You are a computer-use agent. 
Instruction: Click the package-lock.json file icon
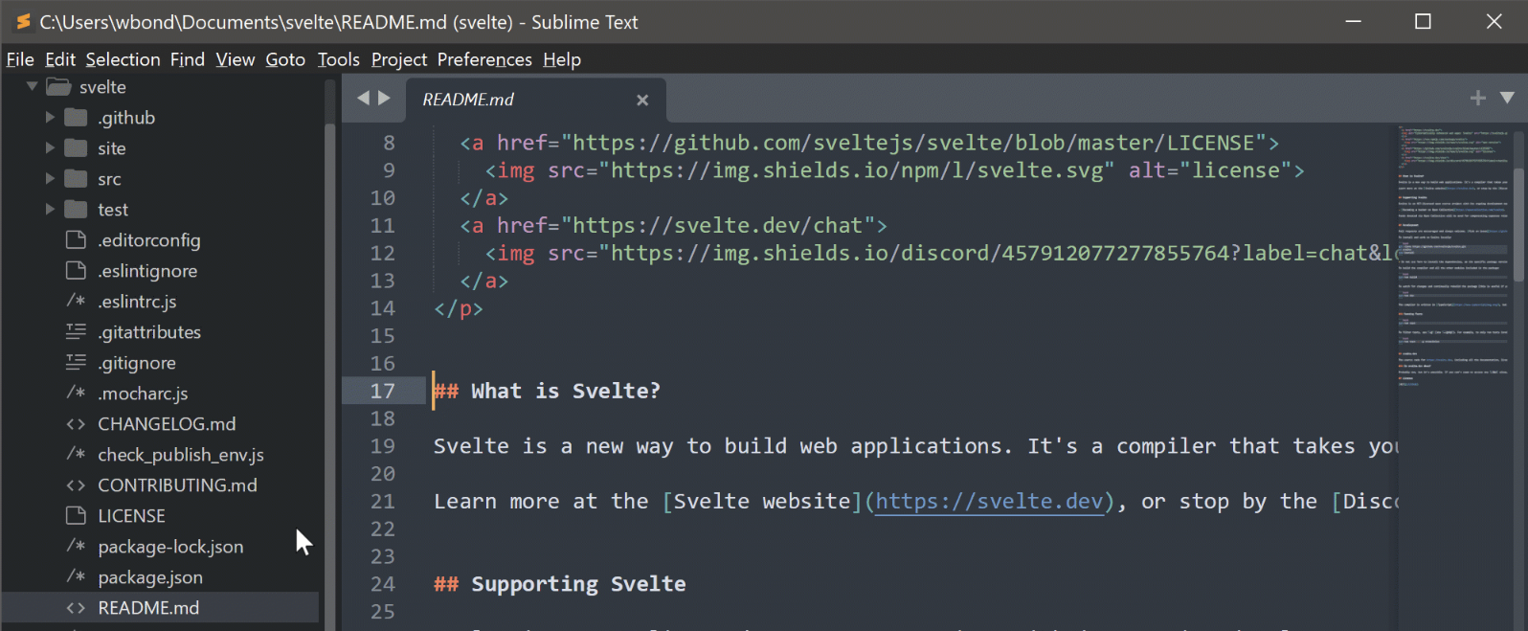click(76, 546)
